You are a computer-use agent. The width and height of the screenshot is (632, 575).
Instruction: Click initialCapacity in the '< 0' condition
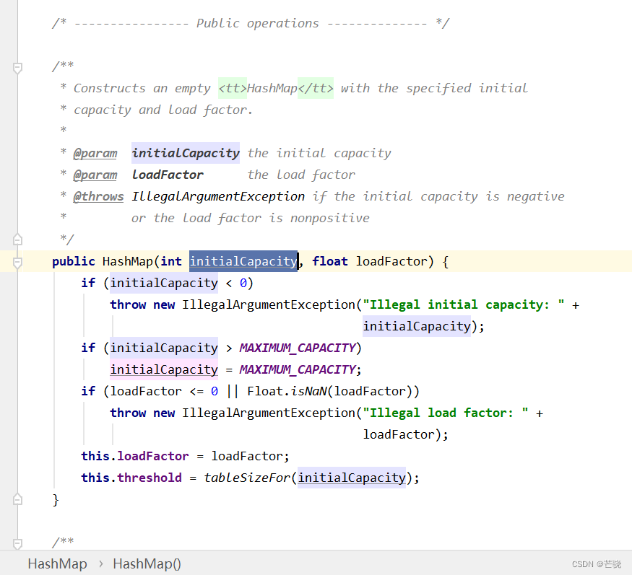pos(164,283)
